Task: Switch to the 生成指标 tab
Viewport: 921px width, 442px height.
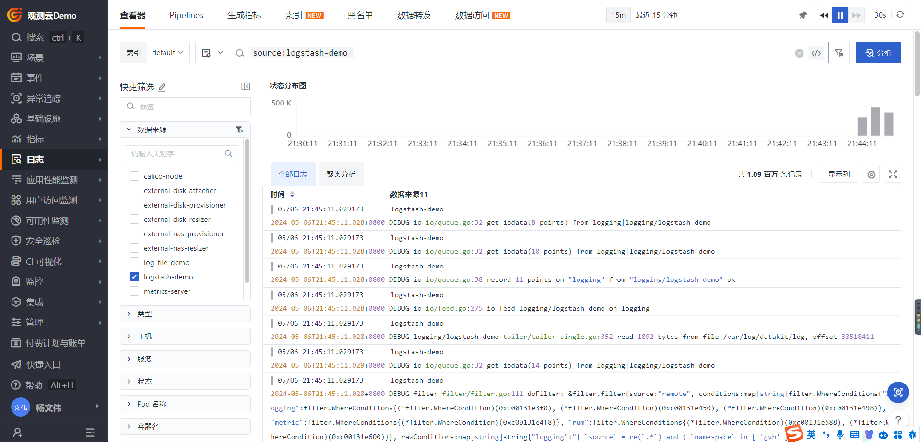Action: tap(244, 15)
